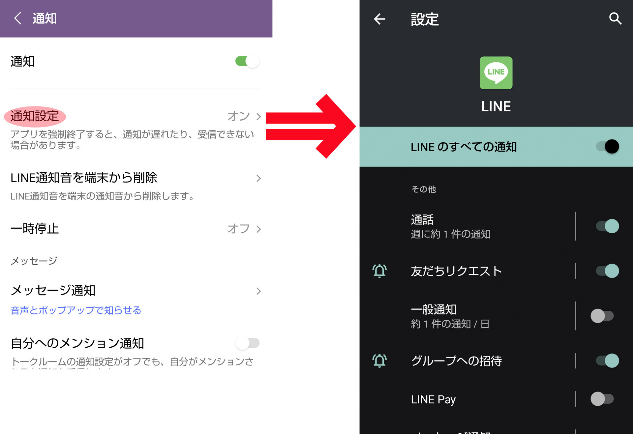The height and width of the screenshot is (434, 633).
Task: Turn off 友だちリクエスト switch
Action: coord(607,271)
